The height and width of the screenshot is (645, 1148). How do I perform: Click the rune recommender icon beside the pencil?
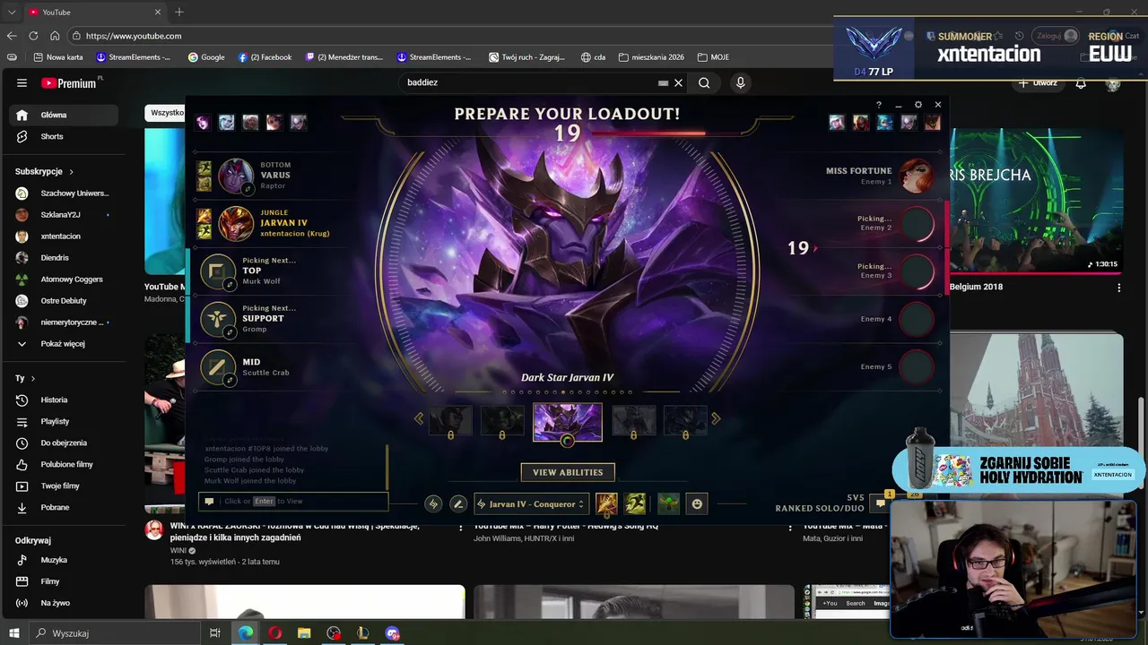click(433, 503)
